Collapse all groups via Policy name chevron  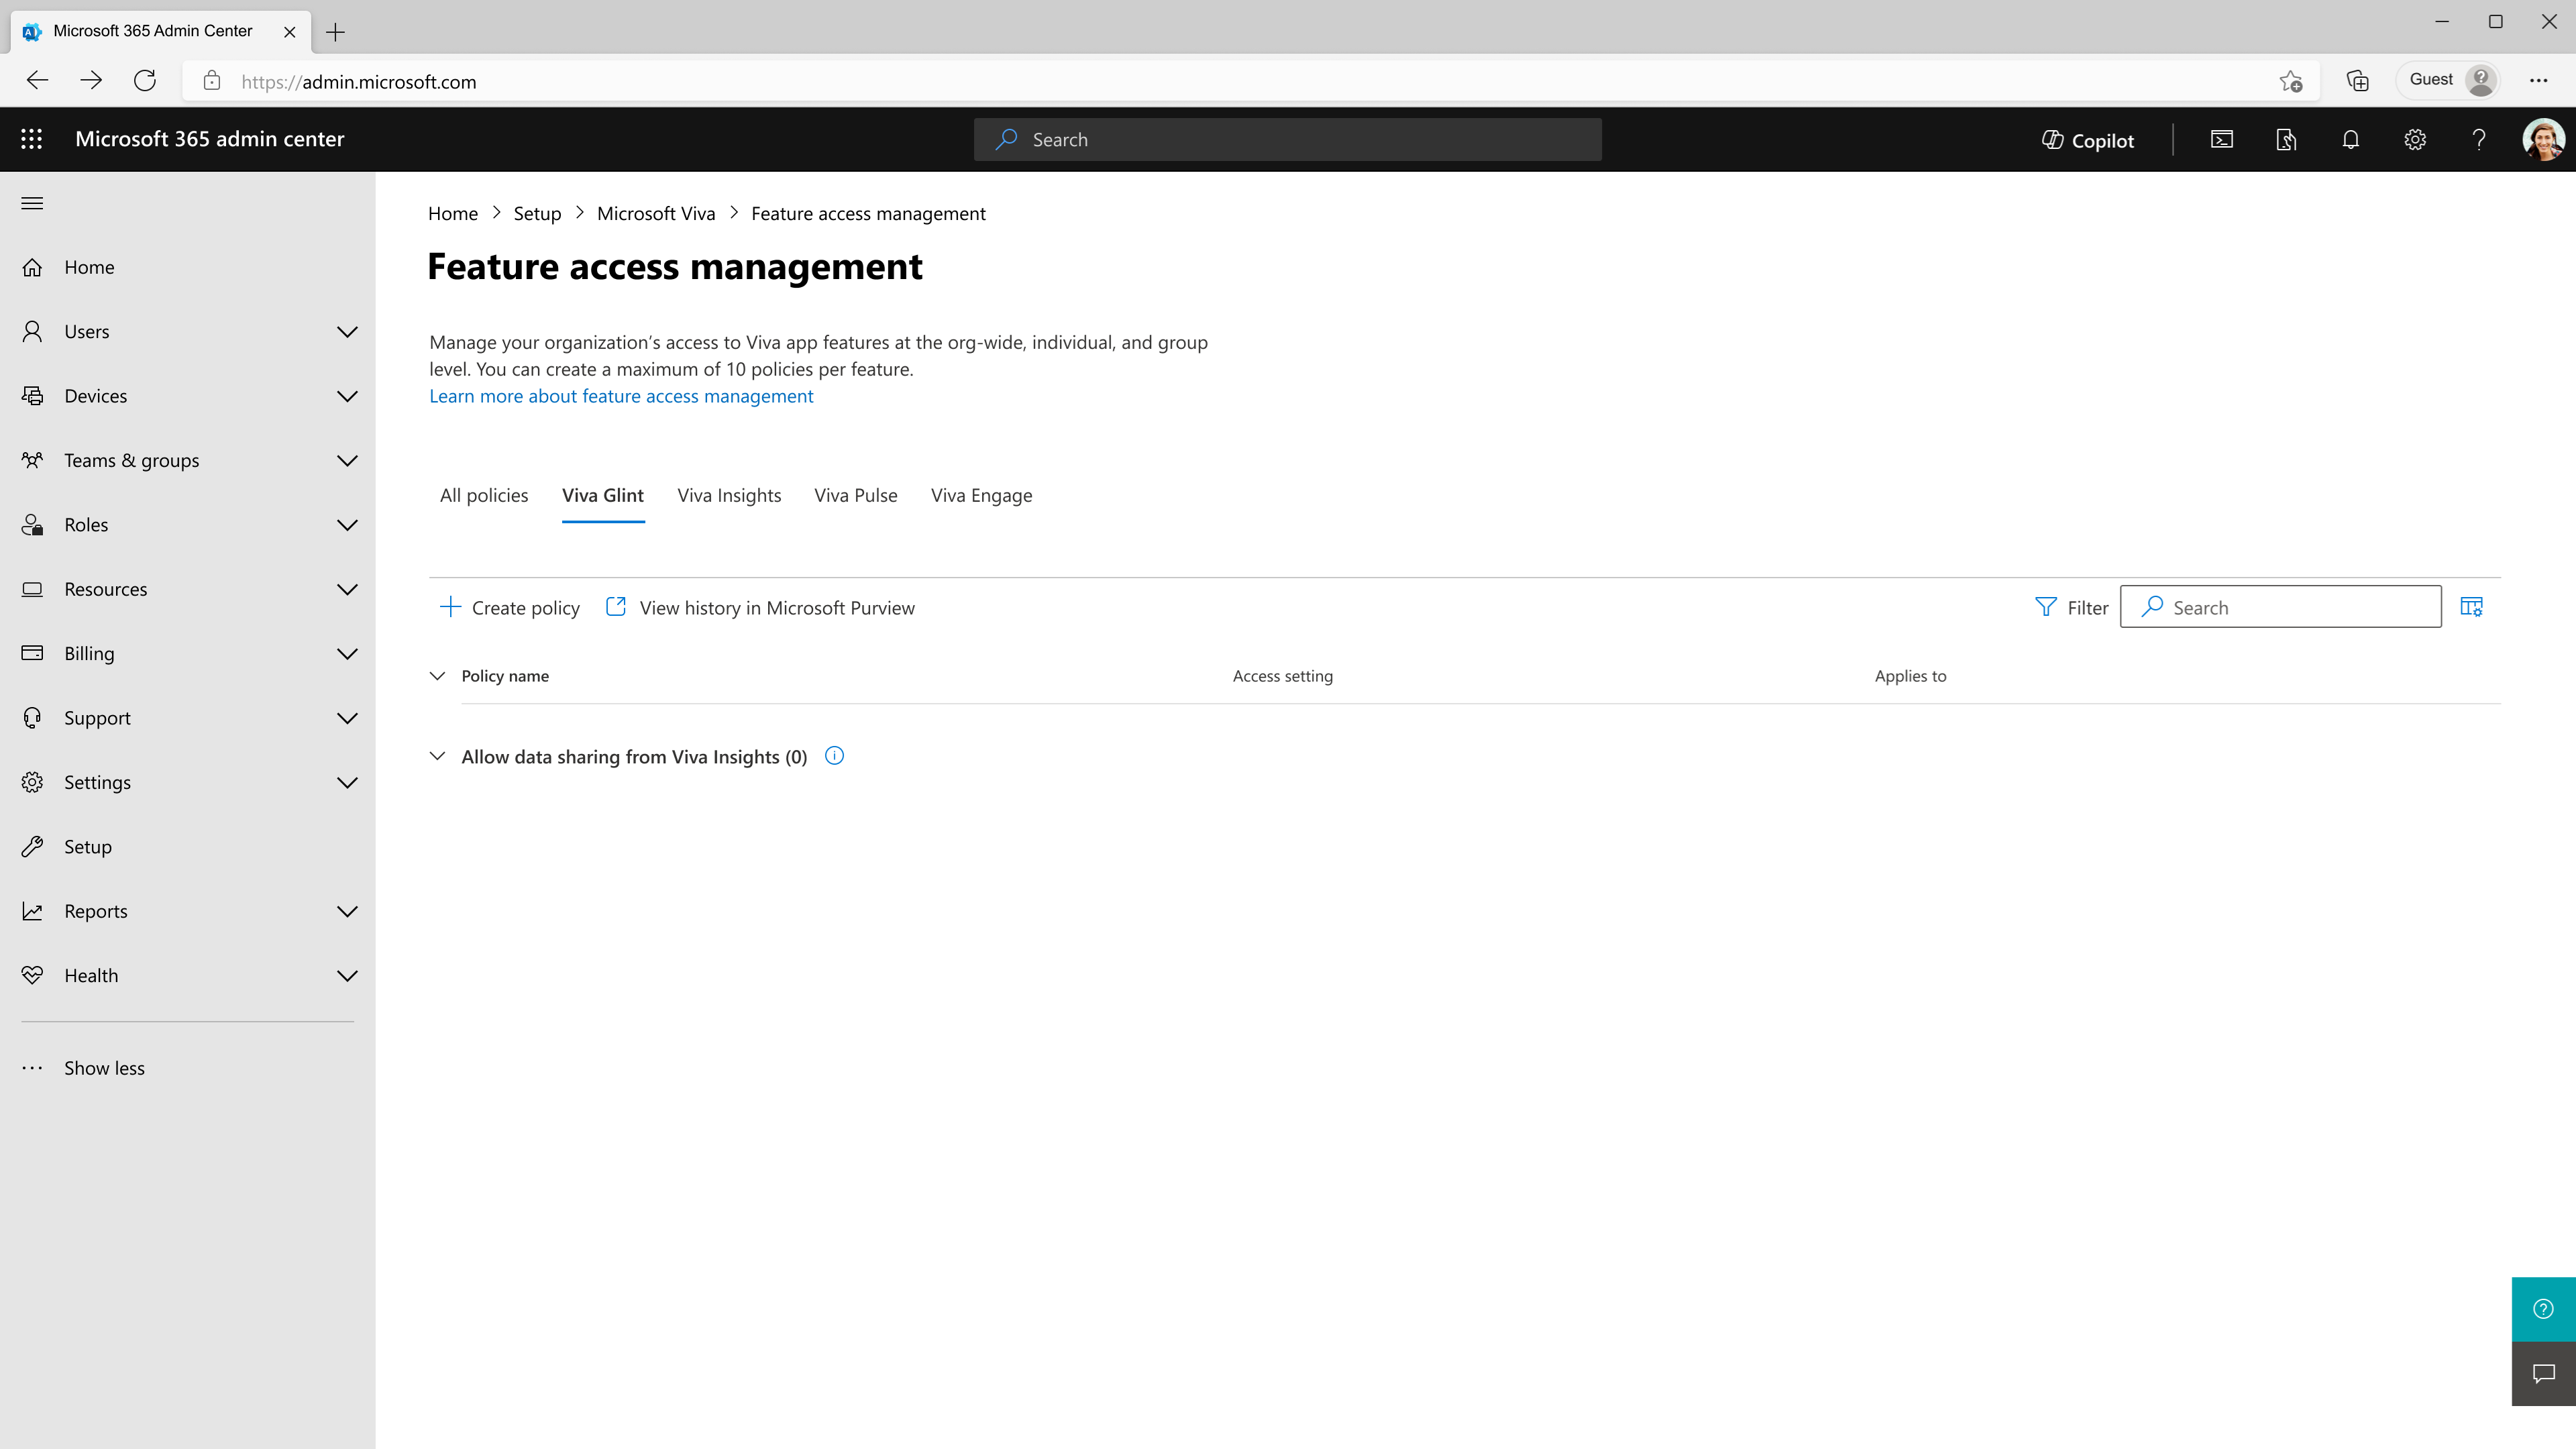(x=437, y=676)
